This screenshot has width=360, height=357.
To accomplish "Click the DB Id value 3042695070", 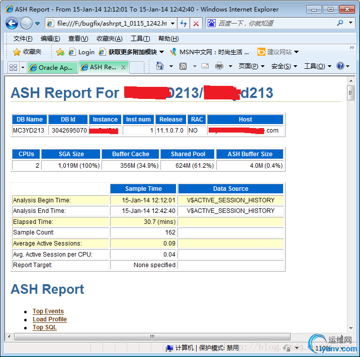I will pos(69,130).
